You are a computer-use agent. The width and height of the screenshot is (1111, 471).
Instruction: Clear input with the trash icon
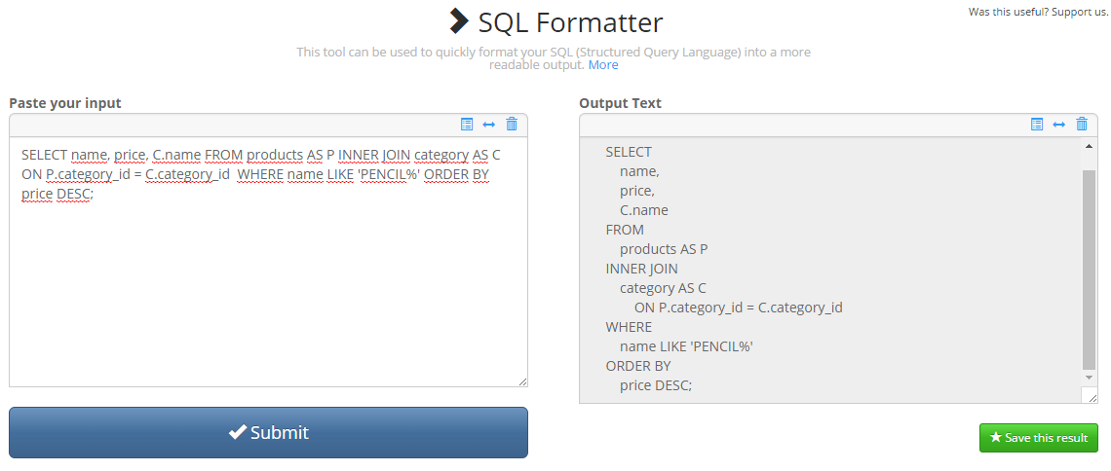512,125
